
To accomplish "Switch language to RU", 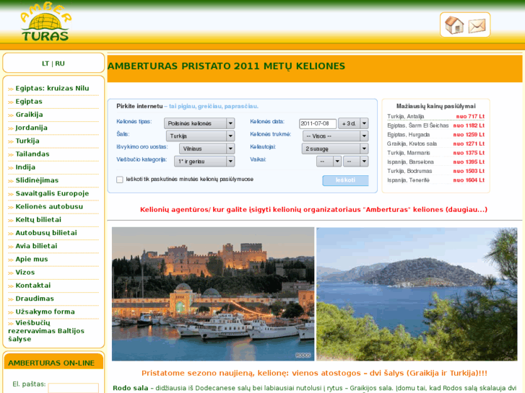I will point(60,63).
